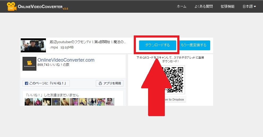
Task: Click the ダウンロードする button
Action: point(157,45)
